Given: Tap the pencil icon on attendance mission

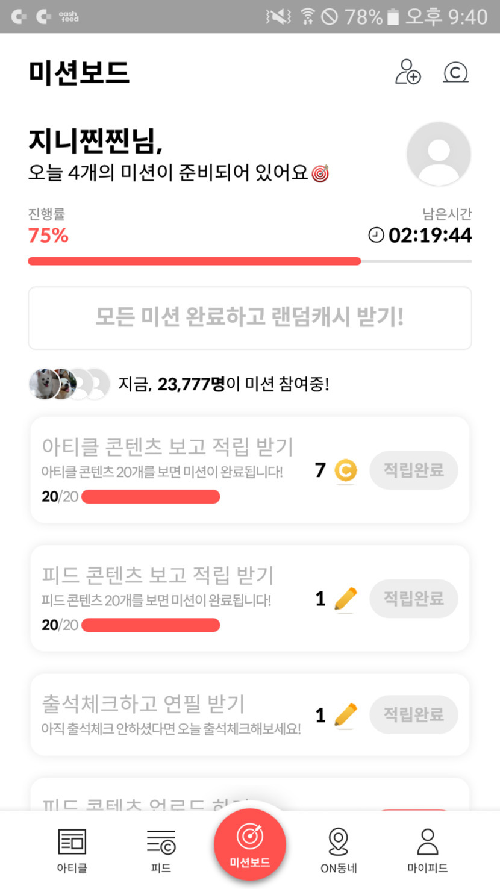Looking at the screenshot, I should pyautogui.click(x=345, y=716).
